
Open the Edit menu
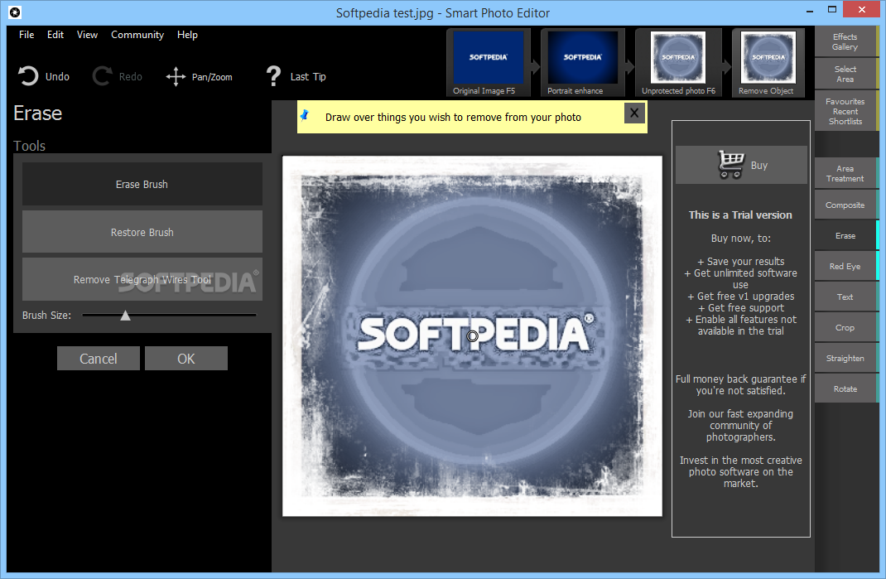55,35
